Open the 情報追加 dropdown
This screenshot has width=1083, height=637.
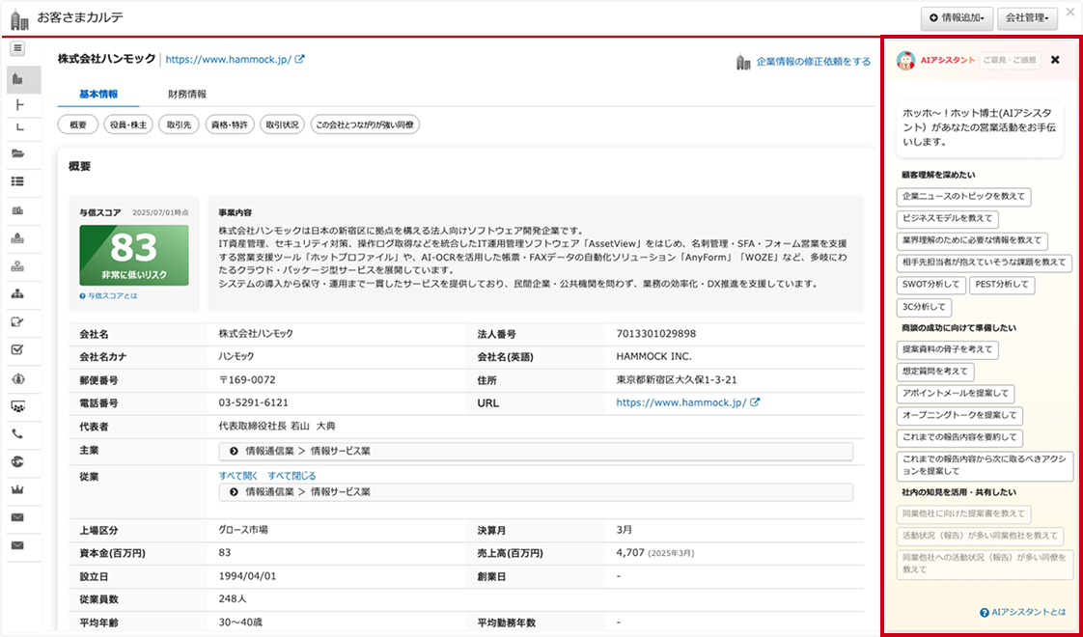tap(956, 17)
